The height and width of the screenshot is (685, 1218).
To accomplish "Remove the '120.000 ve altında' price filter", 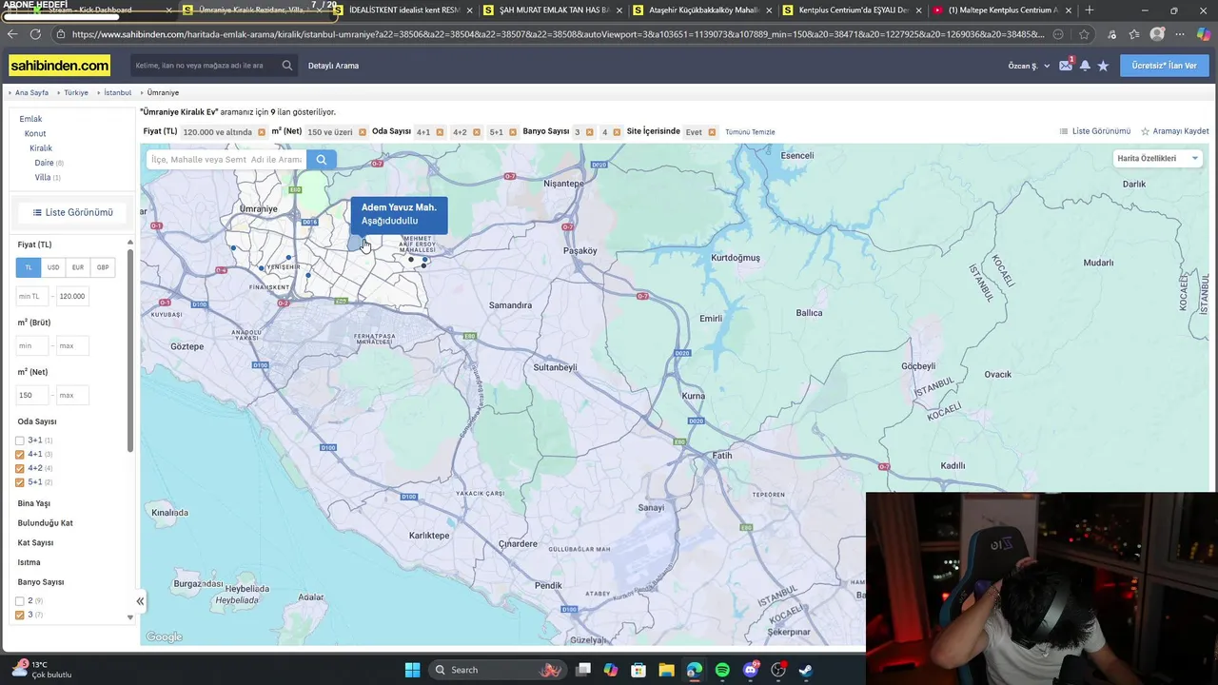I will 262,132.
